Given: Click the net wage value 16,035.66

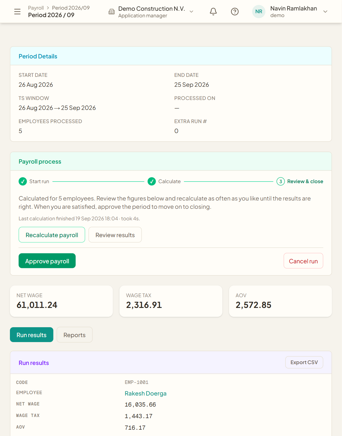Looking at the screenshot, I should point(140,405).
